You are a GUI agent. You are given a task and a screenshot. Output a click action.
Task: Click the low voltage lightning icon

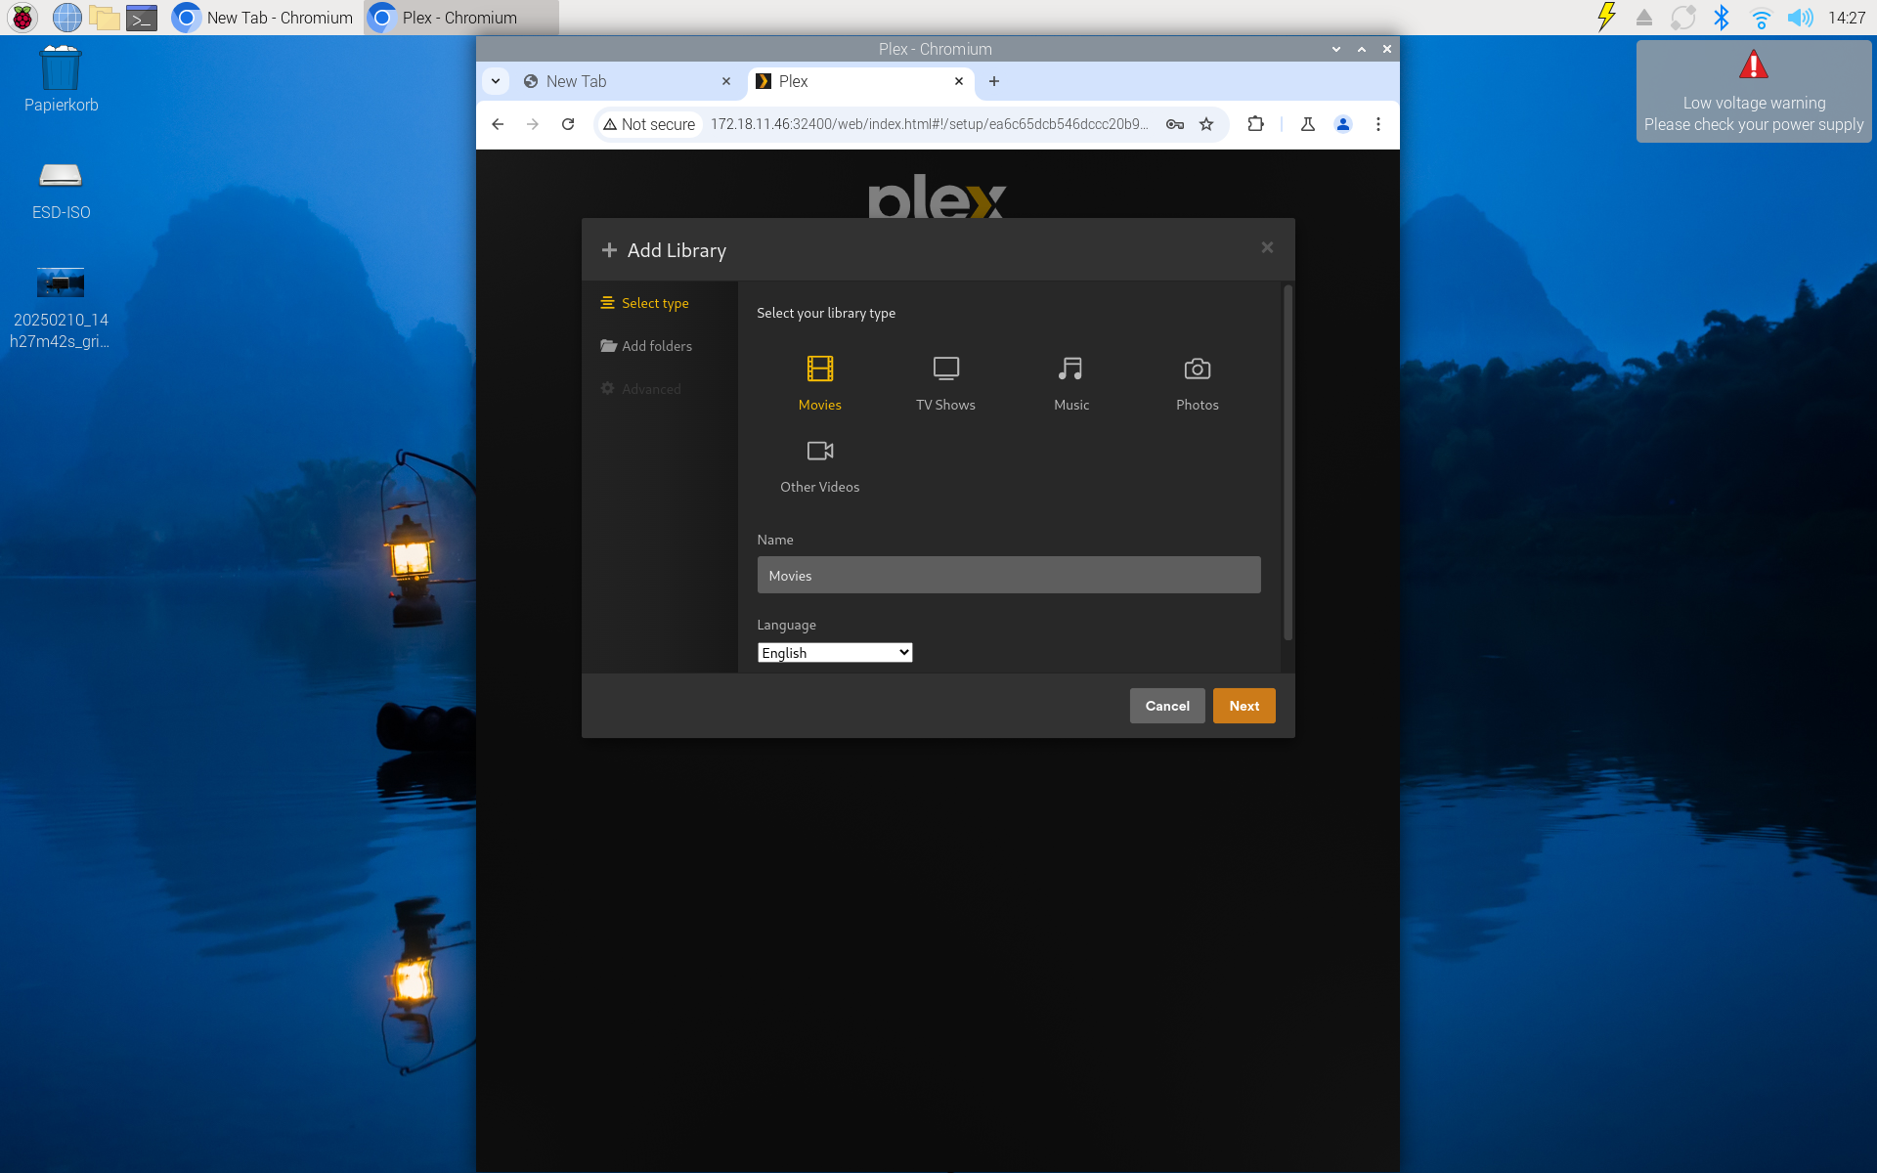tap(1606, 18)
